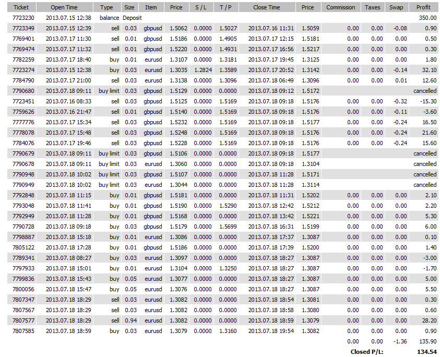
Task: Click close time 2013.07.18 06:49
Action: click(271, 80)
